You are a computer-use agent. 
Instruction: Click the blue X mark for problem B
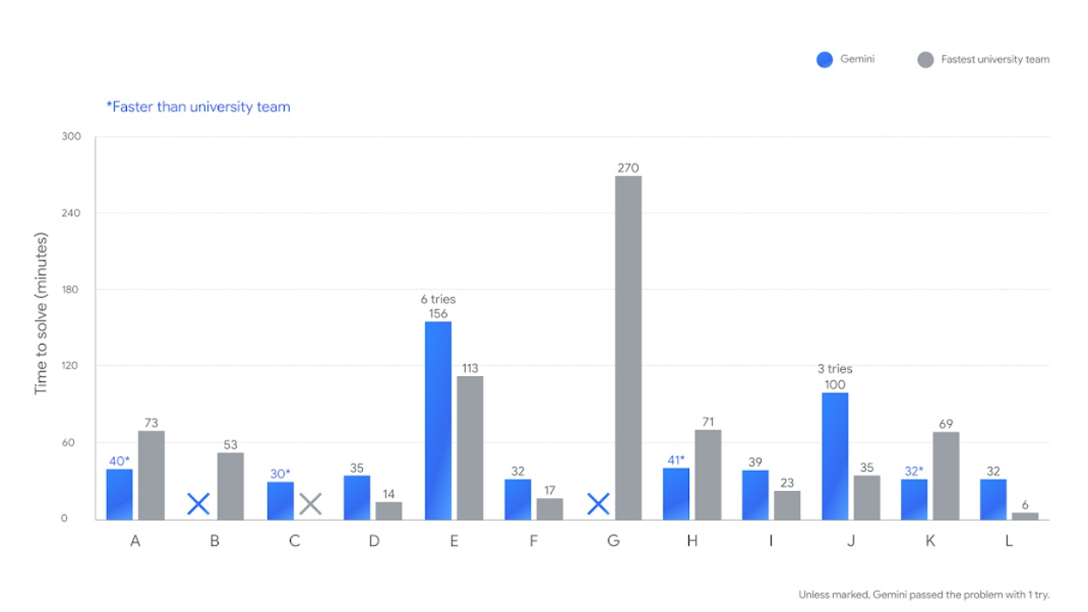(x=198, y=503)
